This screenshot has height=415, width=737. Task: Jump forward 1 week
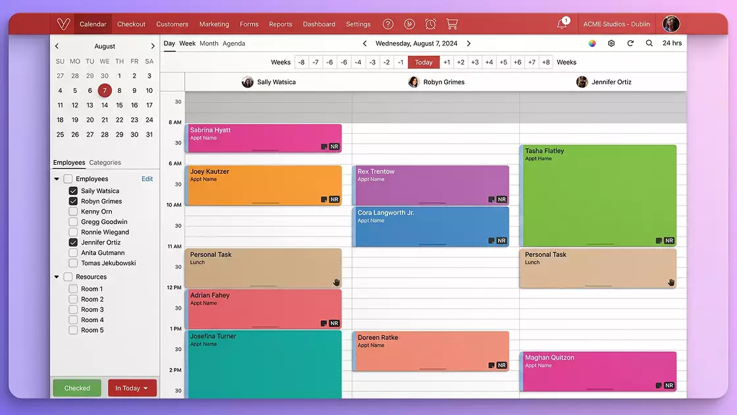pyautogui.click(x=447, y=62)
